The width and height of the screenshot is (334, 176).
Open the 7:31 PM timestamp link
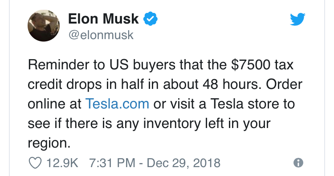pyautogui.click(x=112, y=163)
